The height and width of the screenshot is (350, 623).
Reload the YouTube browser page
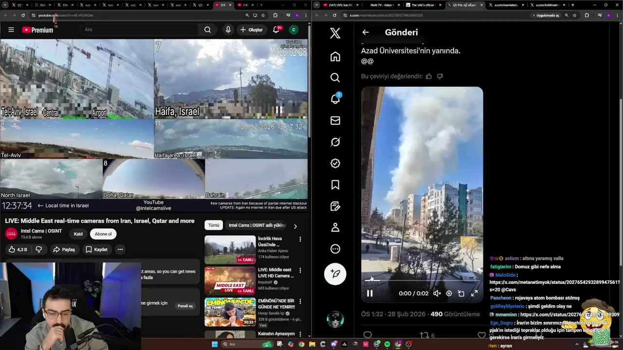(x=23, y=15)
